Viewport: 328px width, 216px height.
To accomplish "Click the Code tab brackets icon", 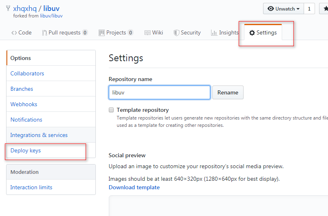I will 14,33.
